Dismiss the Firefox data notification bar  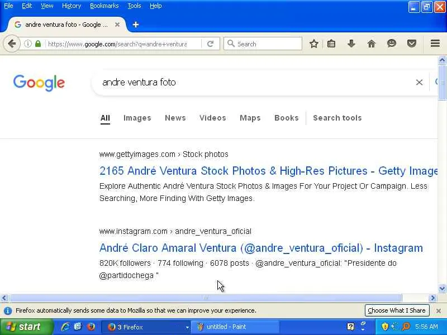pos(439,311)
